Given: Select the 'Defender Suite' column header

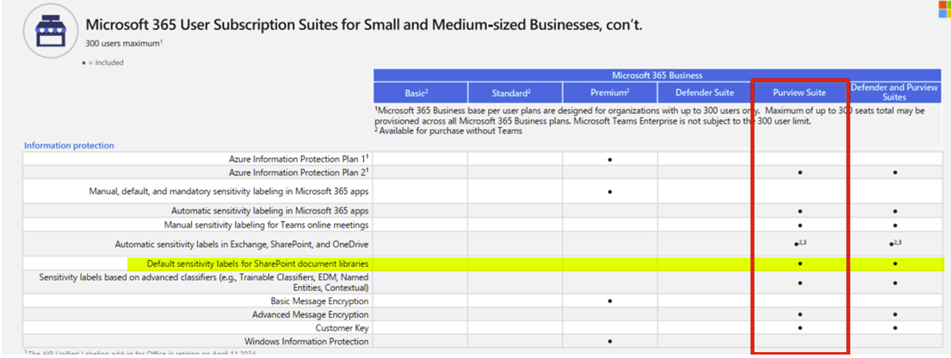Looking at the screenshot, I should pyautogui.click(x=704, y=93).
